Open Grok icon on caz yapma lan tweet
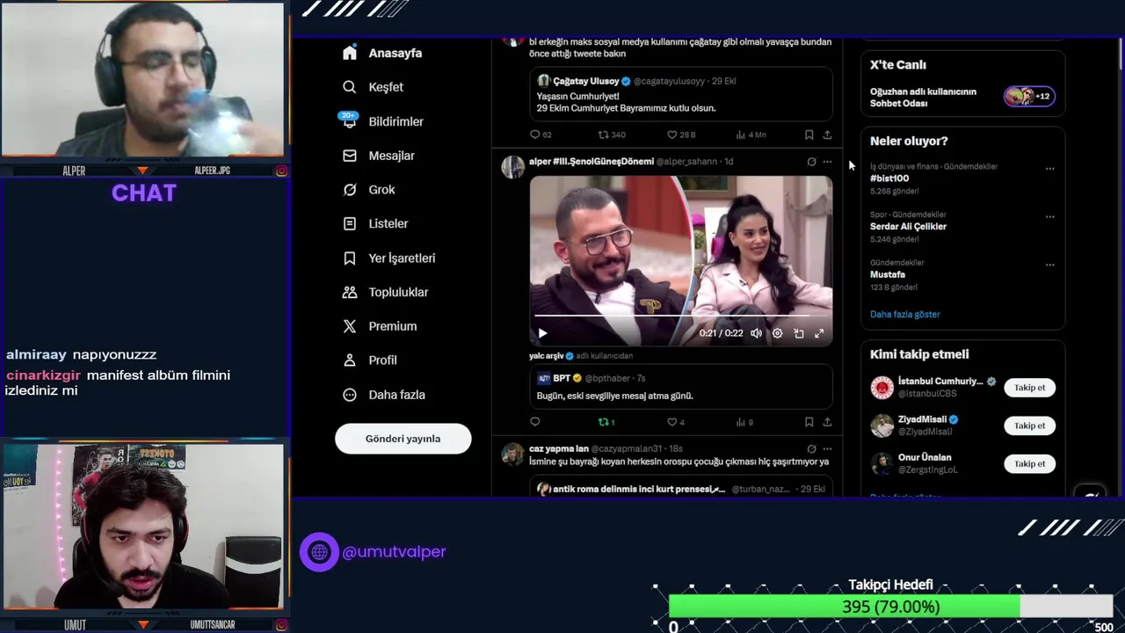1125x633 pixels. [811, 449]
